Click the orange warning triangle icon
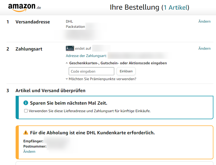216x165 pixels. [x=26, y=132]
